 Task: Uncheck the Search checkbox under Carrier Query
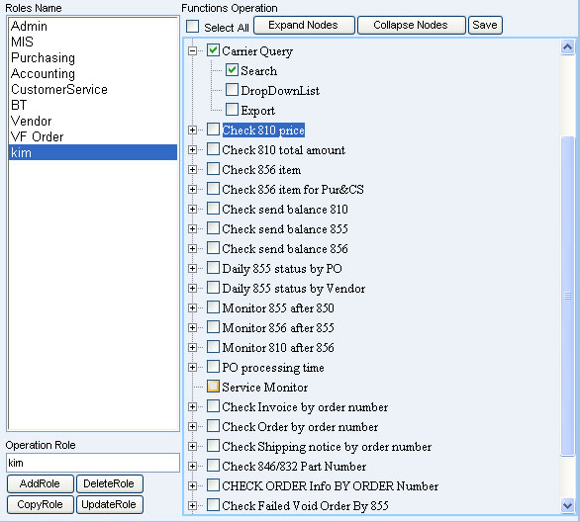(x=232, y=70)
